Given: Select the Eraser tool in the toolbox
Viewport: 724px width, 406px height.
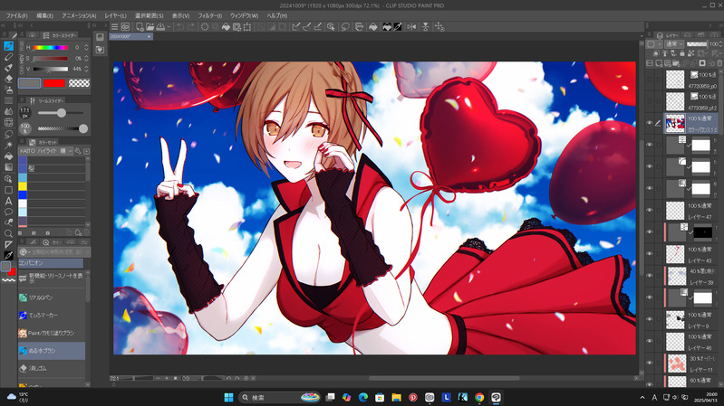Looking at the screenshot, I should pos(8,80).
